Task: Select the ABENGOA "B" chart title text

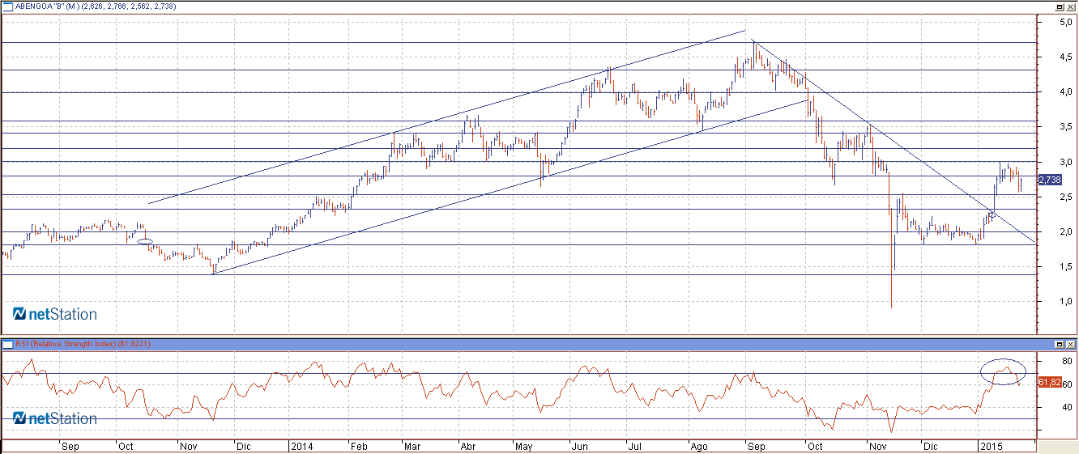Action: 96,6
